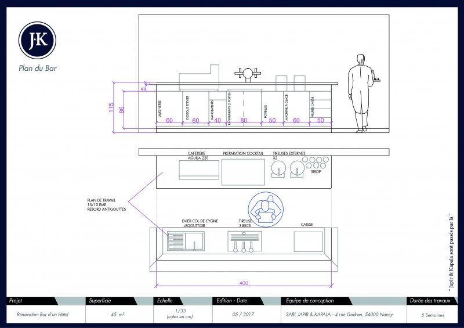Viewport: 464px width, 328px height.
Task: Click the 400 width dimension label
Action: point(244,283)
